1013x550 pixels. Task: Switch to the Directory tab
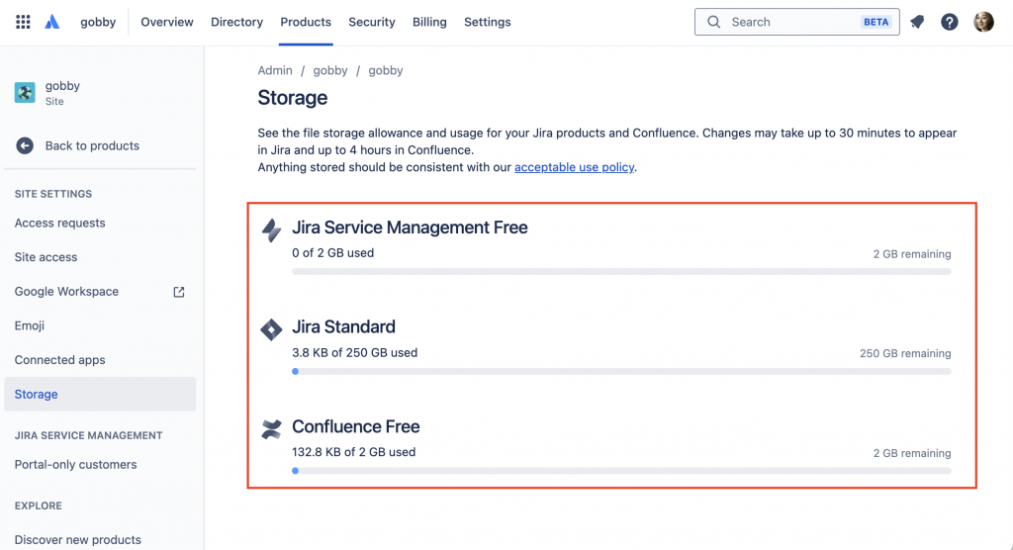click(236, 22)
